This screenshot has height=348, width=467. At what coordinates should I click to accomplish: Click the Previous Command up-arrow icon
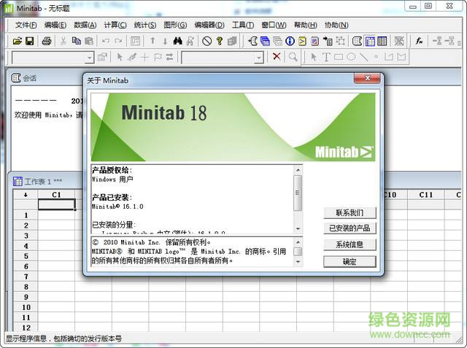click(x=153, y=41)
